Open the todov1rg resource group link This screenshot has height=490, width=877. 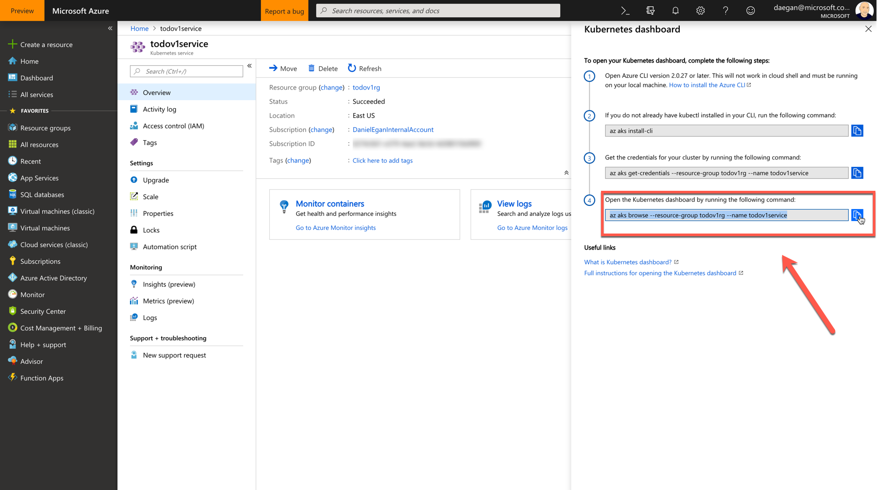click(x=366, y=87)
